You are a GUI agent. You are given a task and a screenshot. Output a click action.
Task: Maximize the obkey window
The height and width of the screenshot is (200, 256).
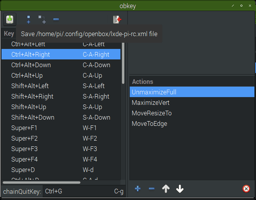tap(241, 6)
